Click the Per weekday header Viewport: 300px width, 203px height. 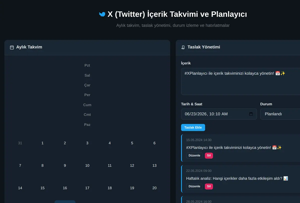click(x=87, y=95)
